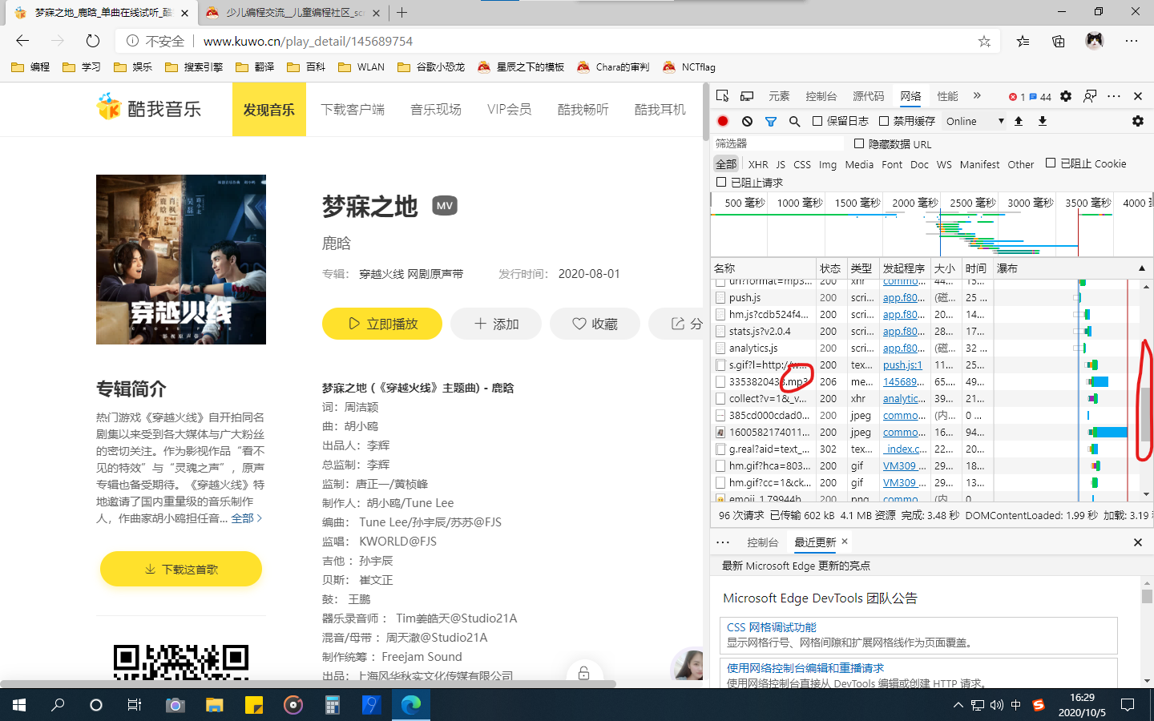
Task: Open the Online throttling dropdown
Action: point(974,121)
